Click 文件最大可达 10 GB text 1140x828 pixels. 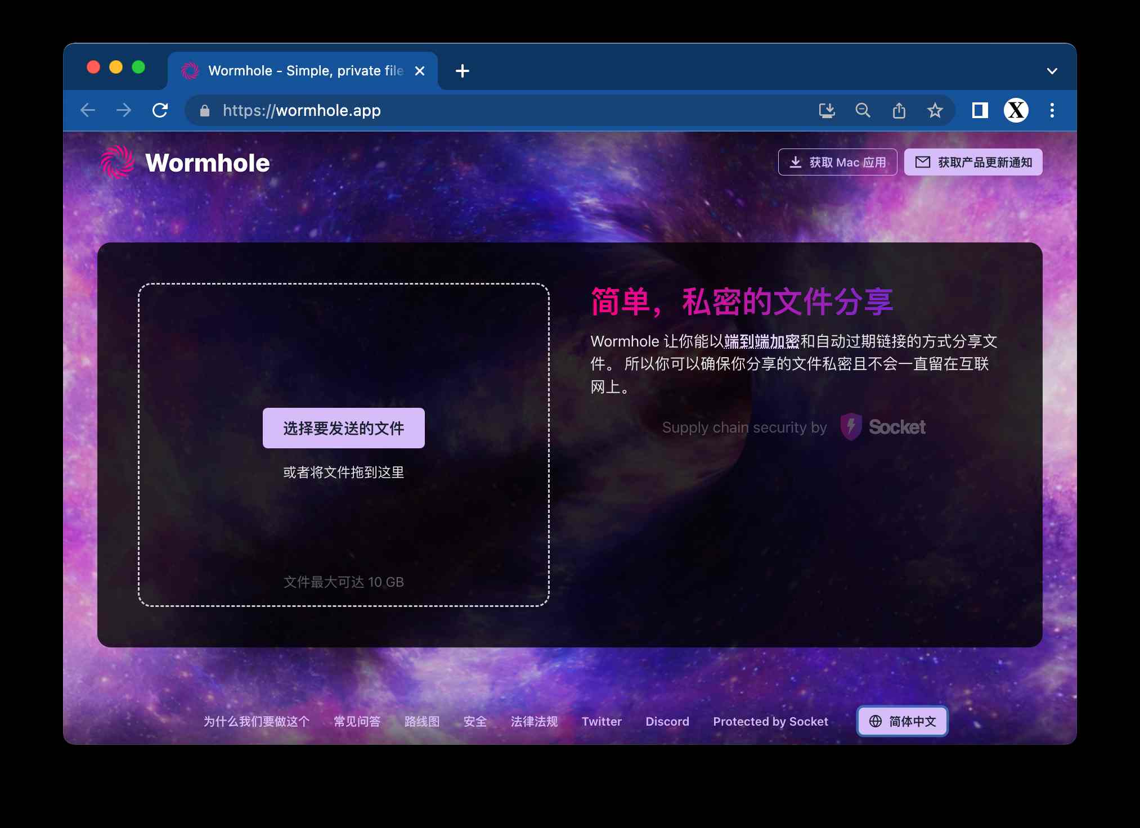343,582
